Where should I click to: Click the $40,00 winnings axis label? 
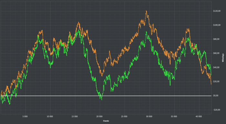[x=217, y=67]
